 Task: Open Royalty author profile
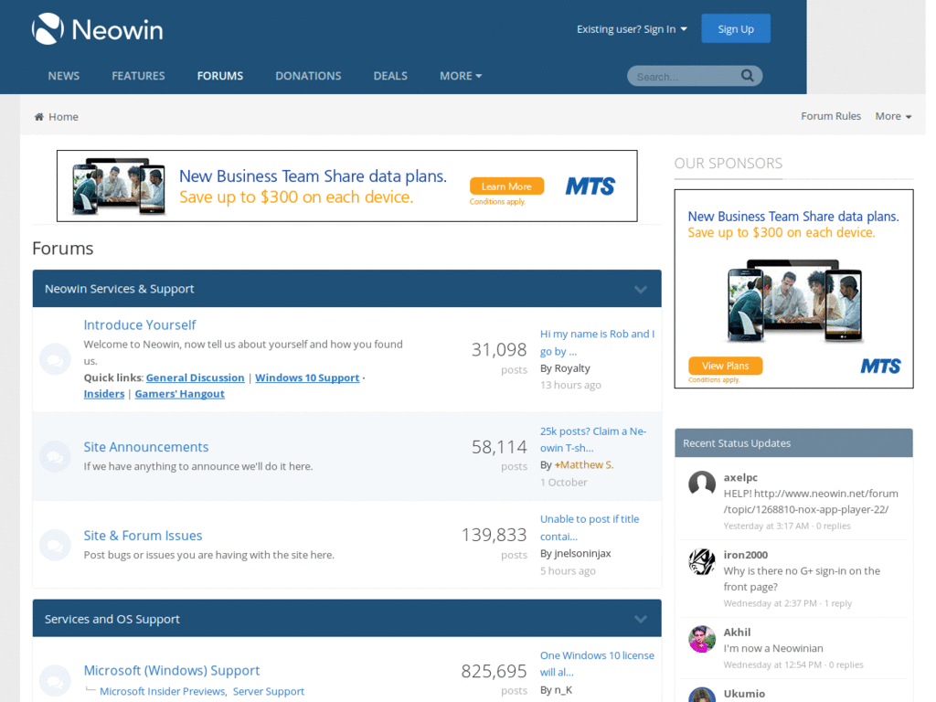pyautogui.click(x=572, y=368)
